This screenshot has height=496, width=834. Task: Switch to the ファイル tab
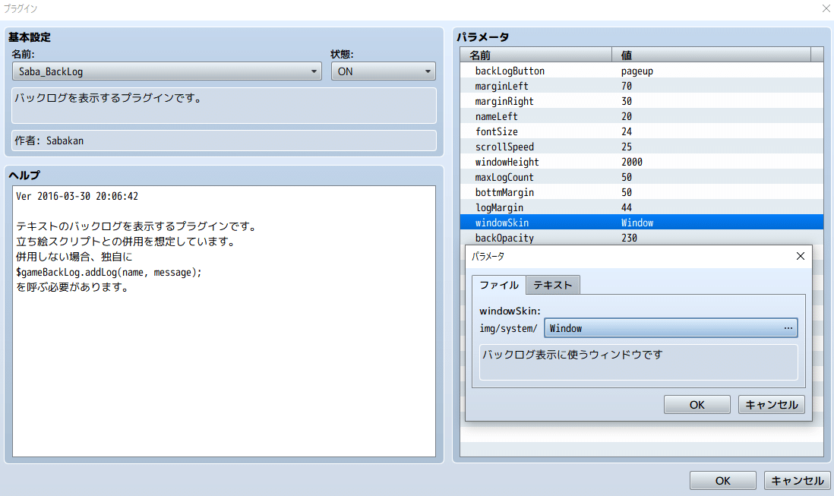tap(498, 285)
